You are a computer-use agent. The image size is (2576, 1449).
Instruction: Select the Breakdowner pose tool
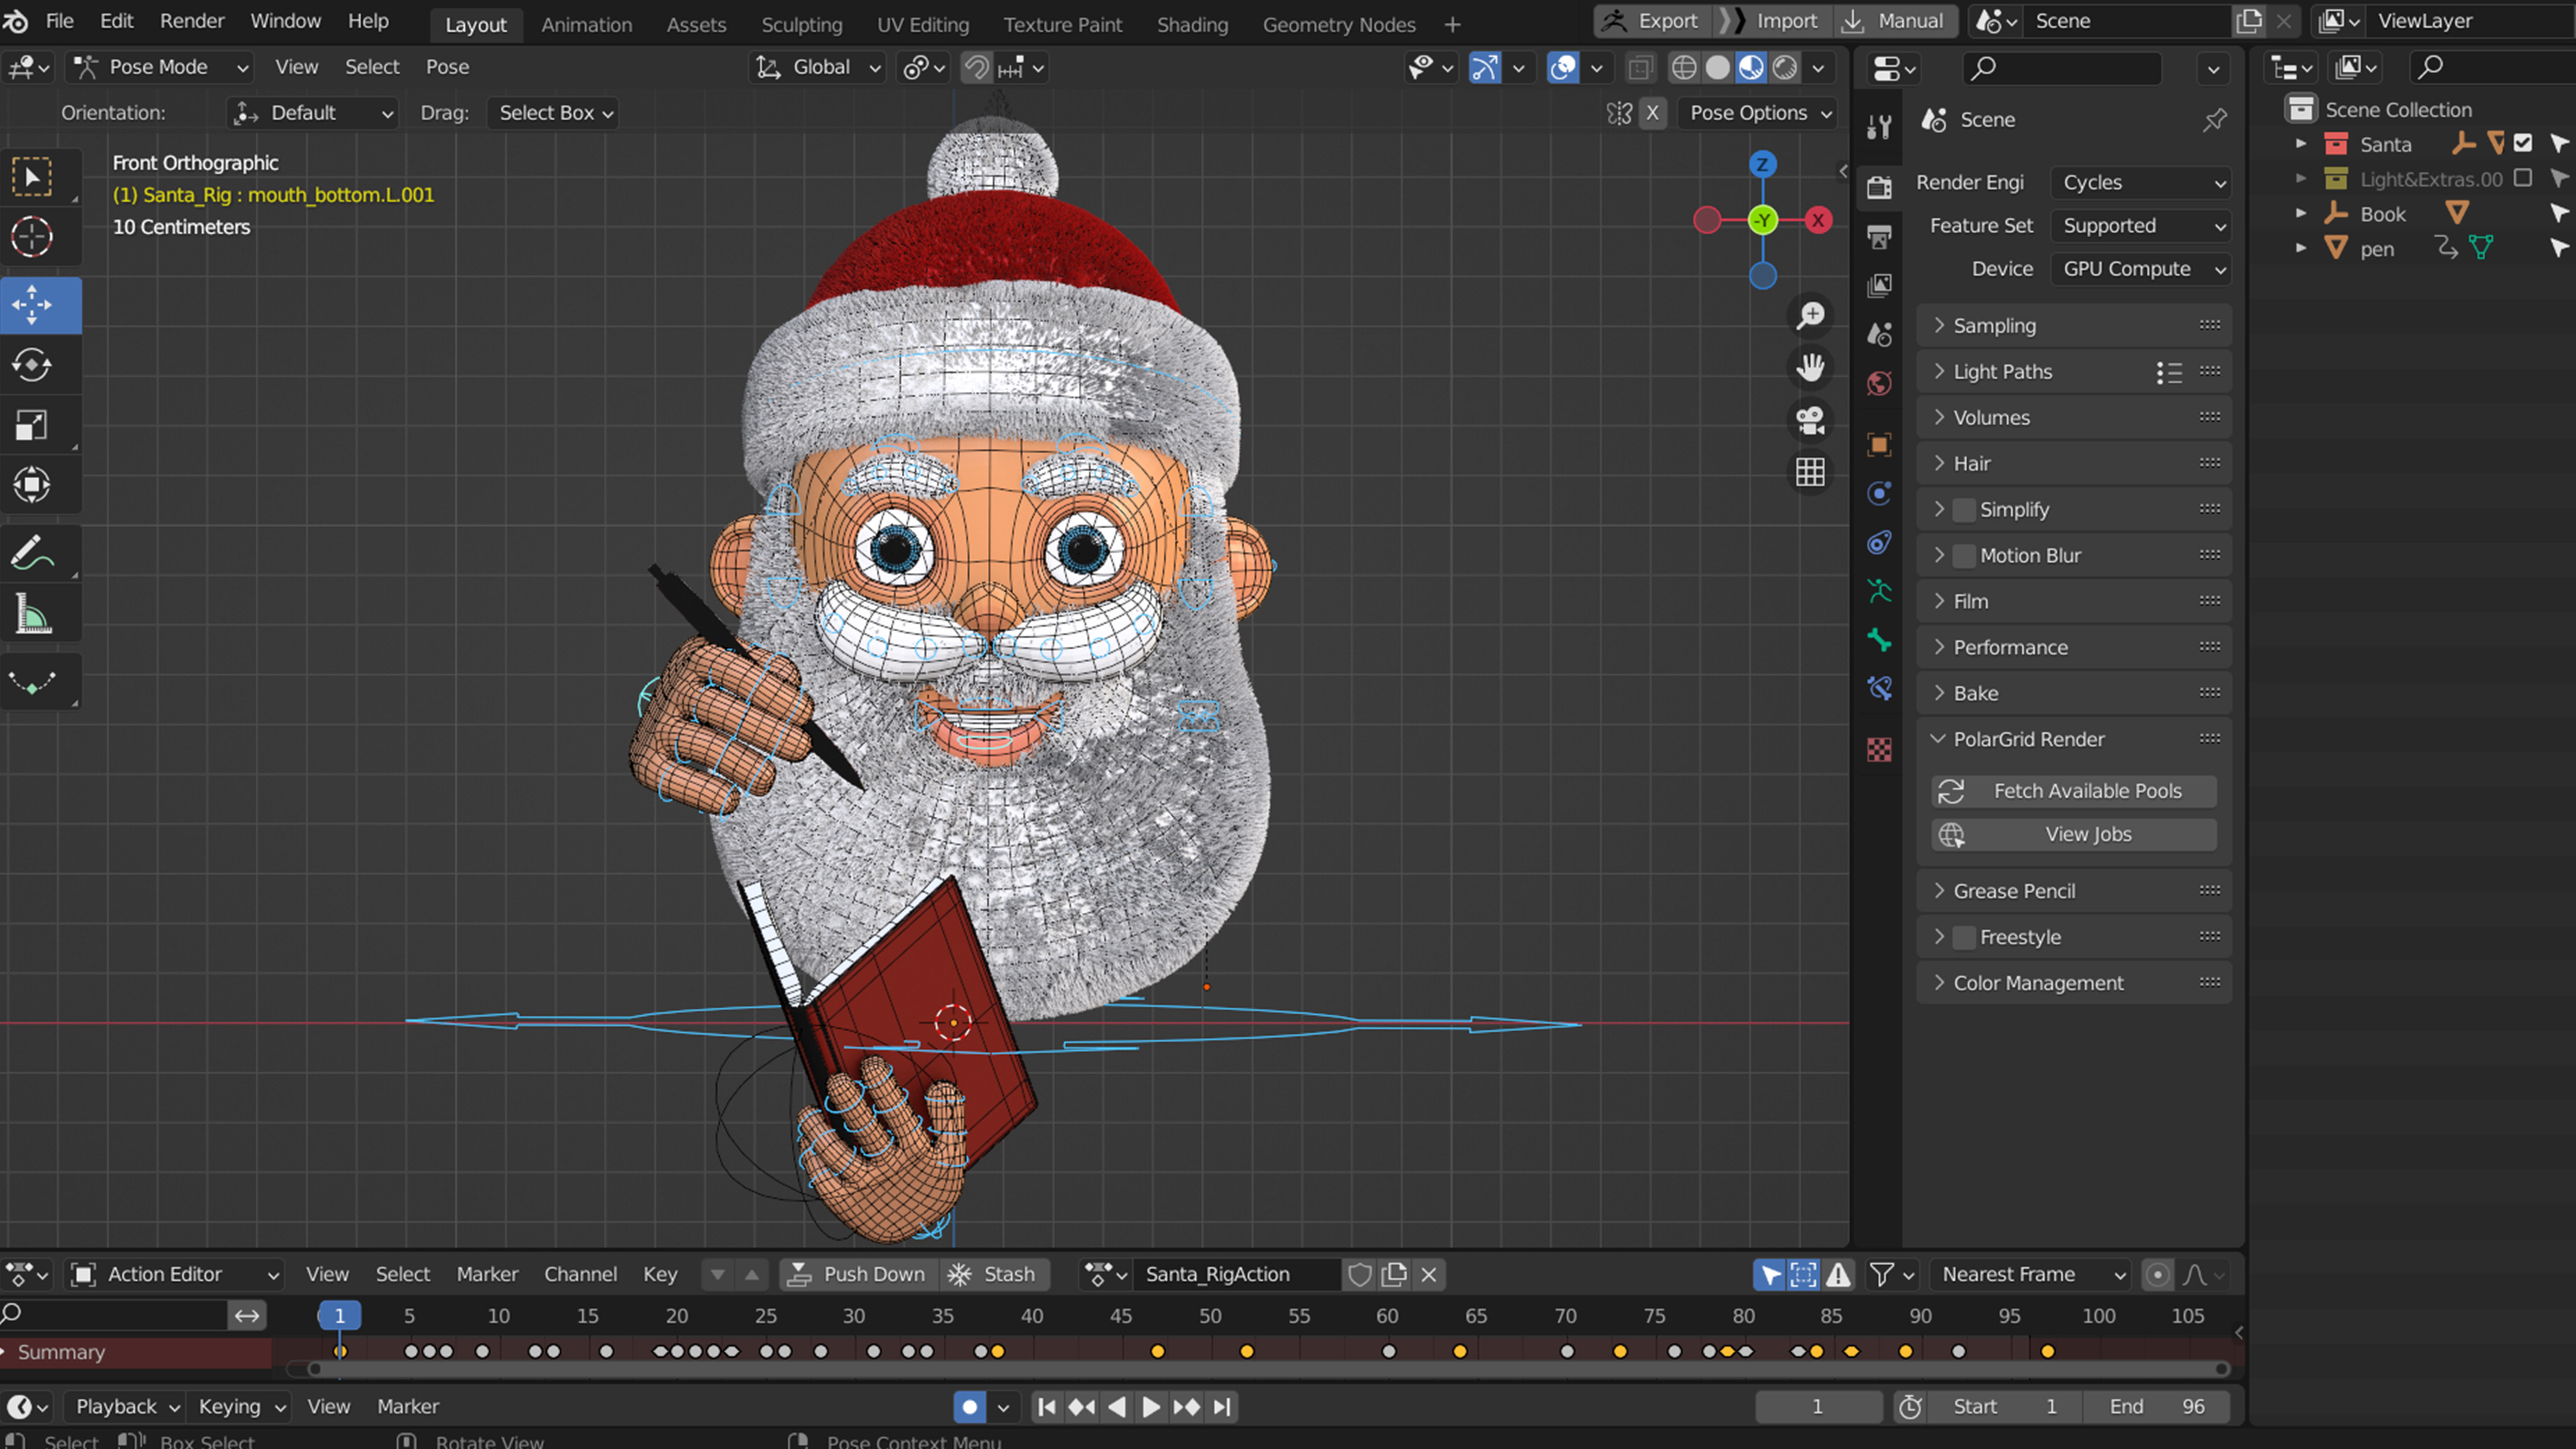click(32, 682)
